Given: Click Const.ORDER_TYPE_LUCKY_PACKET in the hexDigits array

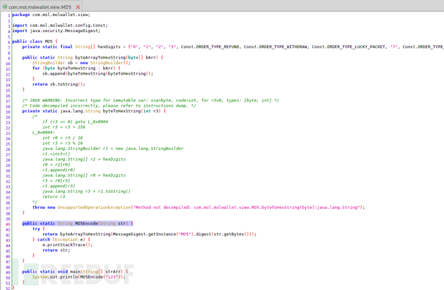Looking at the screenshot, I should [348, 47].
